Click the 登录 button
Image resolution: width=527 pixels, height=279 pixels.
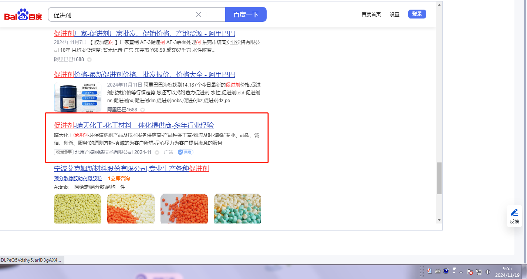417,14
